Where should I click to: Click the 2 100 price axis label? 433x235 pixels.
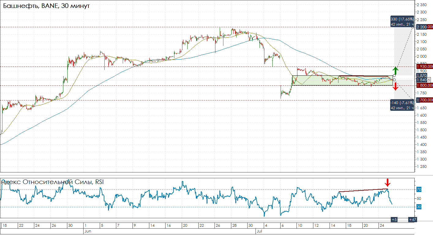[x=422, y=42]
